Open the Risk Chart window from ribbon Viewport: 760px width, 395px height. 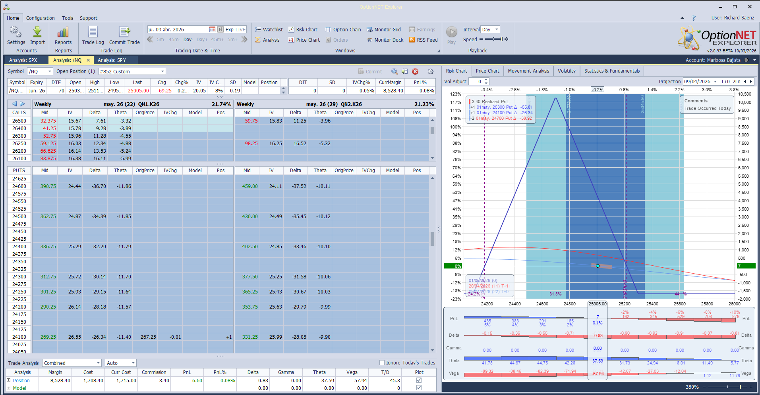[303, 29]
